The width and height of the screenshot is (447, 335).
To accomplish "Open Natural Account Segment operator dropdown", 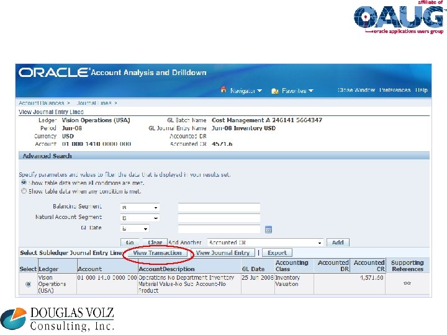I will (x=140, y=218).
